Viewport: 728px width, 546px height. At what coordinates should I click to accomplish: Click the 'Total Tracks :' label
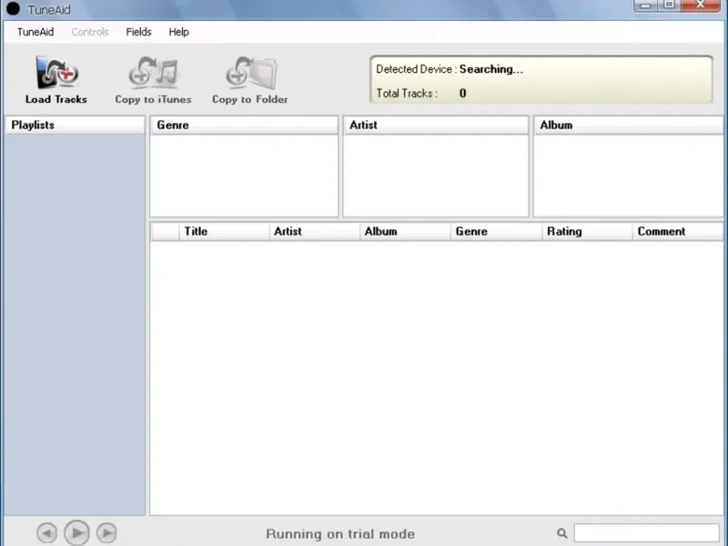pyautogui.click(x=407, y=94)
